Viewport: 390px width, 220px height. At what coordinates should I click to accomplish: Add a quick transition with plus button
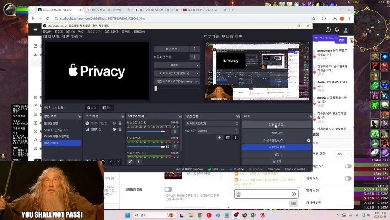click(195, 57)
